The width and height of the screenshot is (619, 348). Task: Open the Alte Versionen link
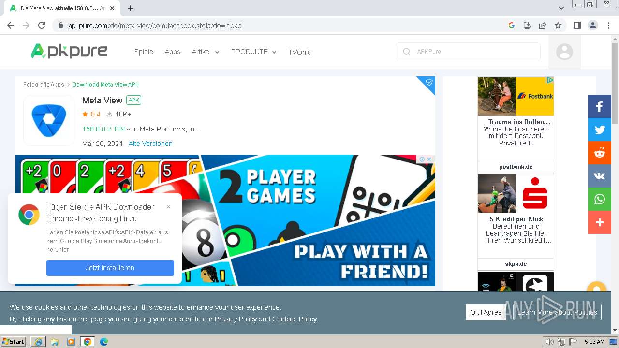coord(150,144)
